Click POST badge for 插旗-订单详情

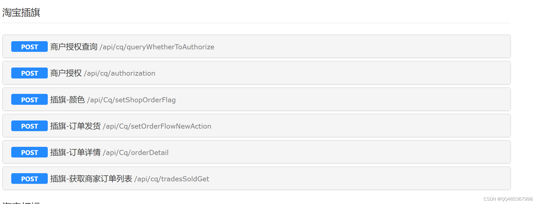click(29, 152)
